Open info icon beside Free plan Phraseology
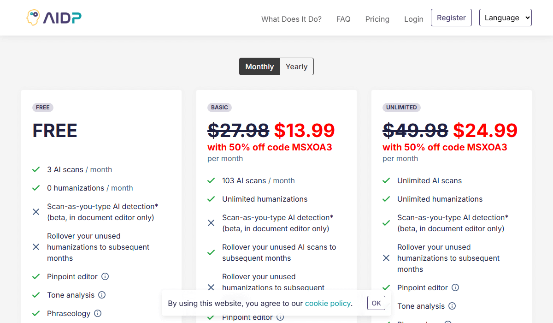Viewport: 553px width, 323px height. (98, 313)
